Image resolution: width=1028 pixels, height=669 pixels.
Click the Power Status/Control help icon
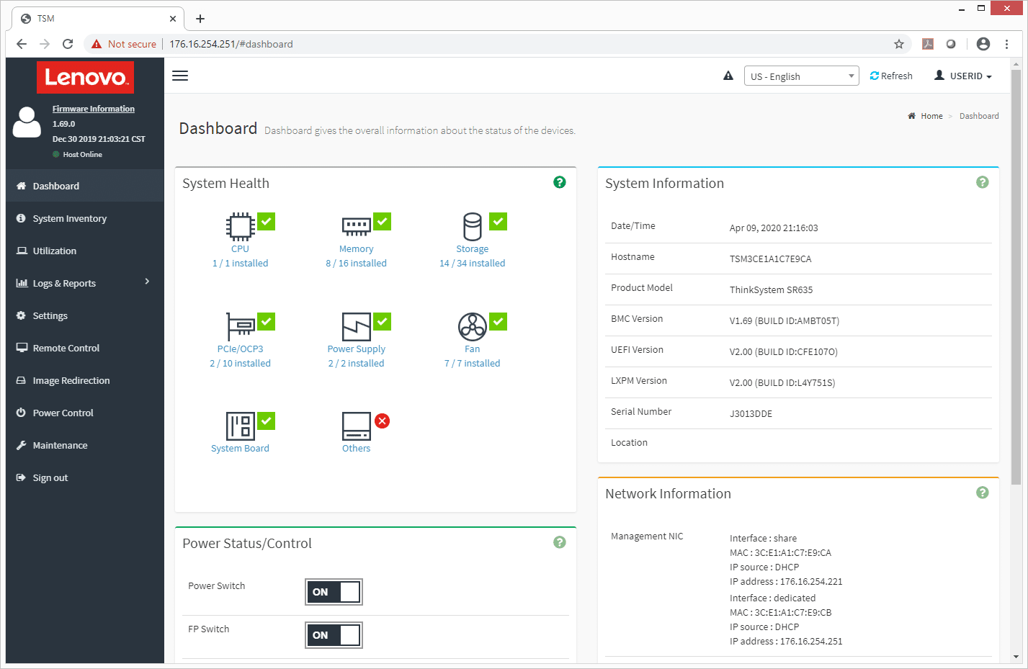(560, 542)
